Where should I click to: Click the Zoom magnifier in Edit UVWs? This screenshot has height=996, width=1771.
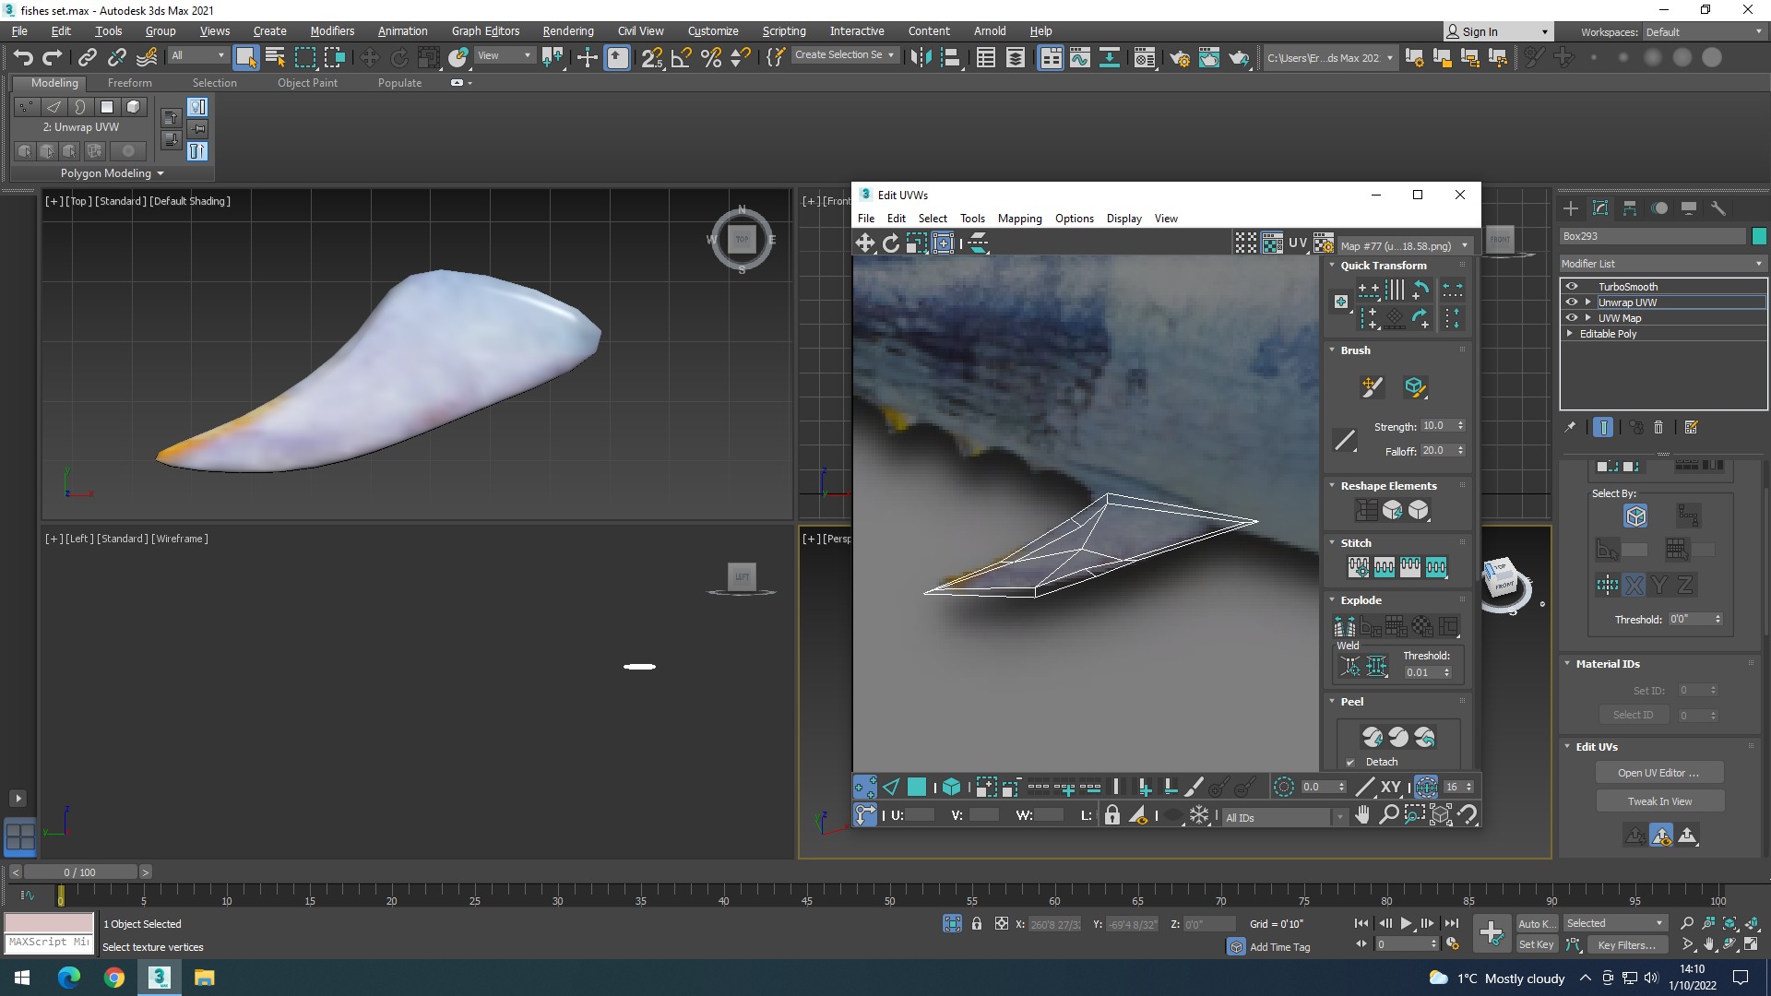1388,814
